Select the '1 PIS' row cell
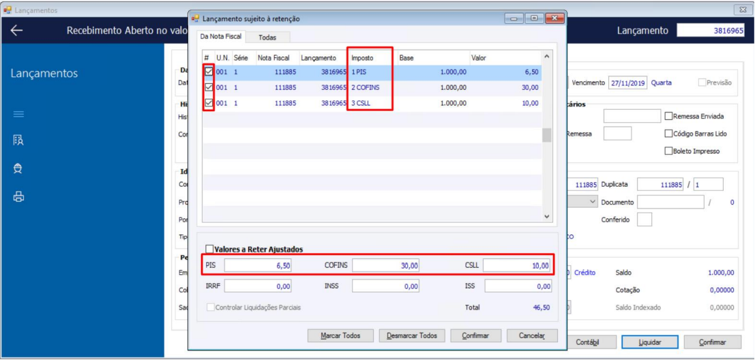Image resolution: width=755 pixels, height=360 pixels. point(359,72)
